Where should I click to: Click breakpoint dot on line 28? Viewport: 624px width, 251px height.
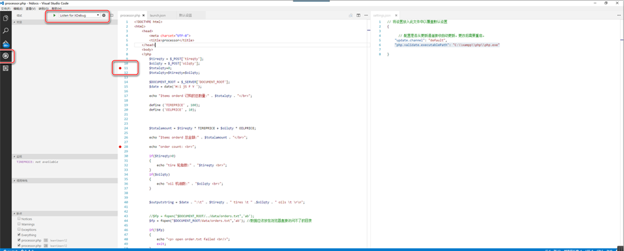click(x=120, y=147)
